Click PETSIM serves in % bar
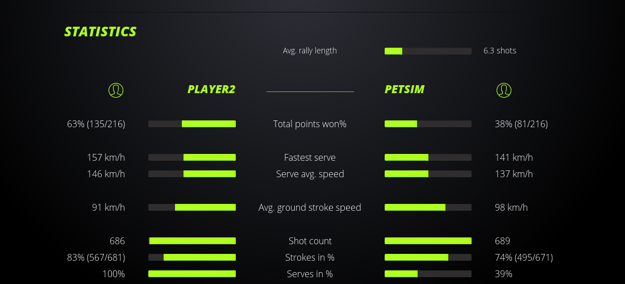The height and width of the screenshot is (284, 625). (428, 274)
